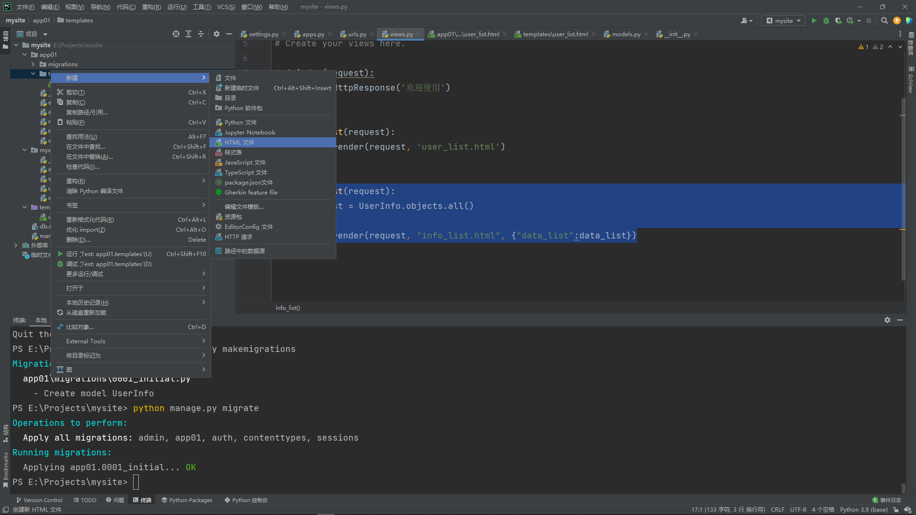Click the terminal prompt input
Viewport: 916px width, 515px height.
point(136,482)
